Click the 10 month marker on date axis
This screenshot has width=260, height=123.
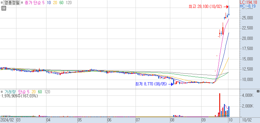pos(231,120)
